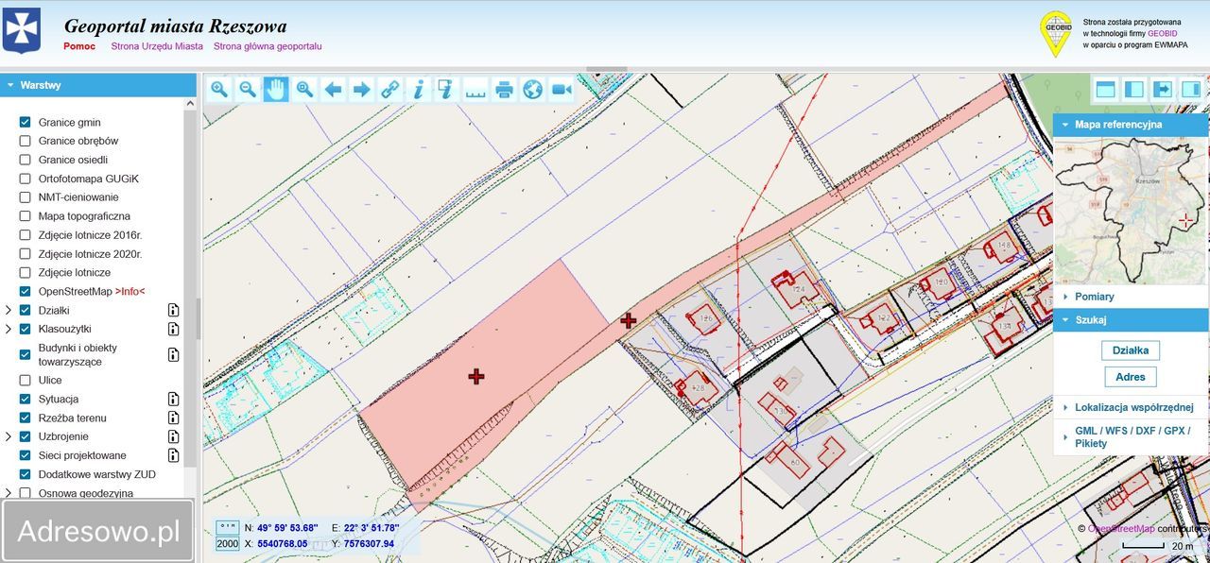Expand the Działki layer tree
The height and width of the screenshot is (563, 1210).
click(9, 311)
